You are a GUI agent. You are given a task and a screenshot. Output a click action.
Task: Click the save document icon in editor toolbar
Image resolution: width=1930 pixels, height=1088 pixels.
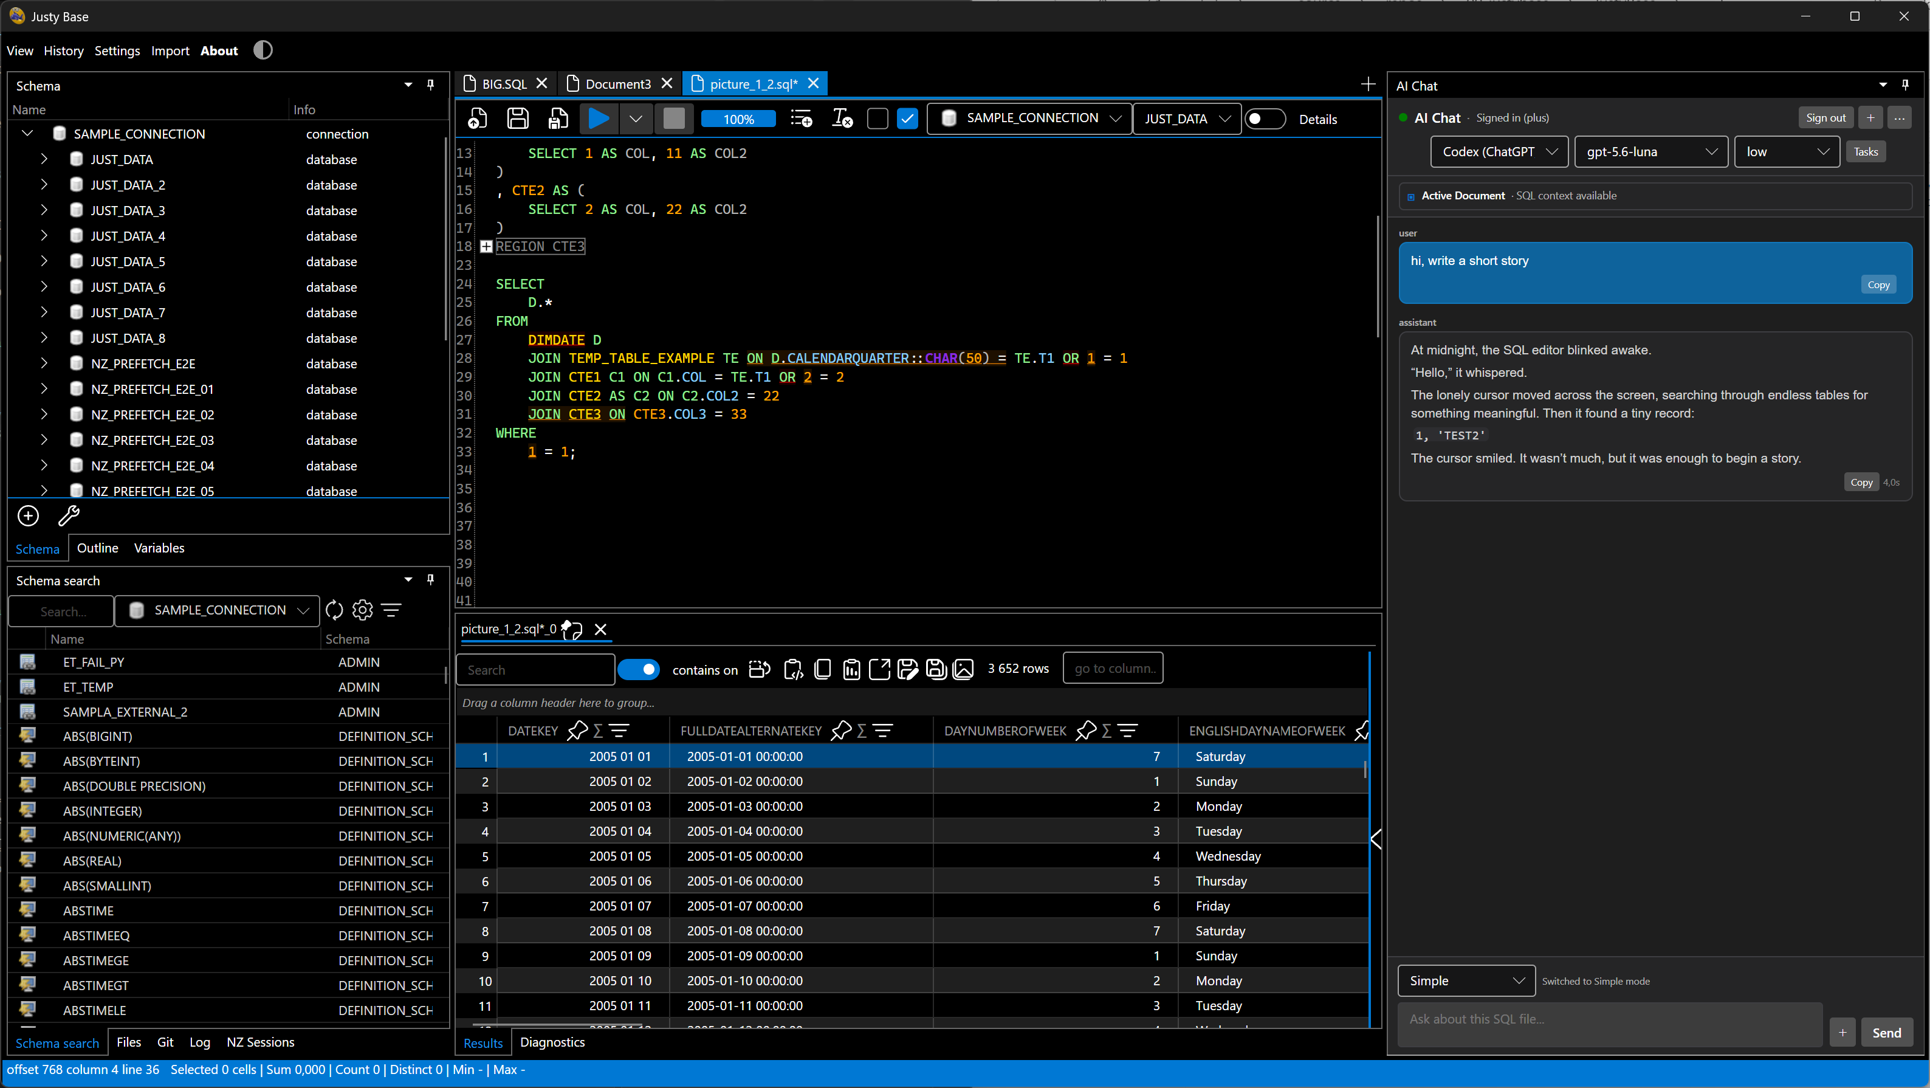518,119
